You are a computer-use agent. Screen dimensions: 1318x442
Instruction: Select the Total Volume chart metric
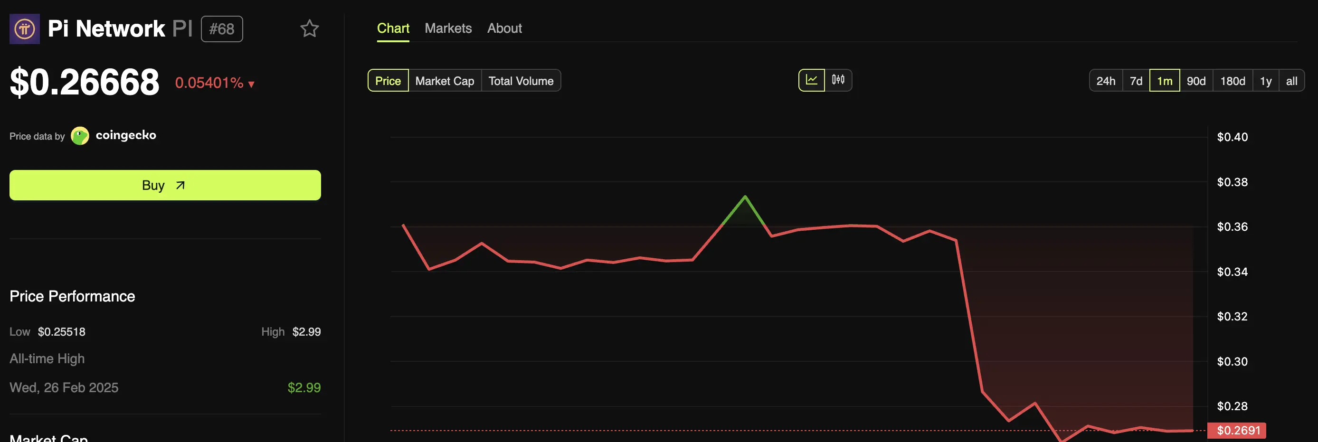pos(521,80)
